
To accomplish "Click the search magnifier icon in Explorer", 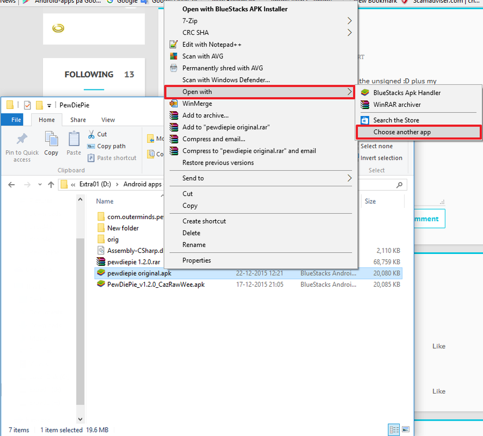I will tap(400, 185).
